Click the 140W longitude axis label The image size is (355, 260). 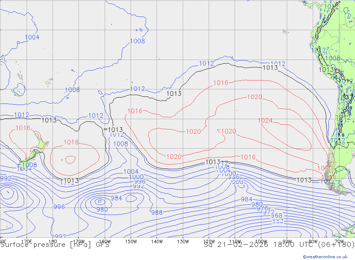(157, 242)
